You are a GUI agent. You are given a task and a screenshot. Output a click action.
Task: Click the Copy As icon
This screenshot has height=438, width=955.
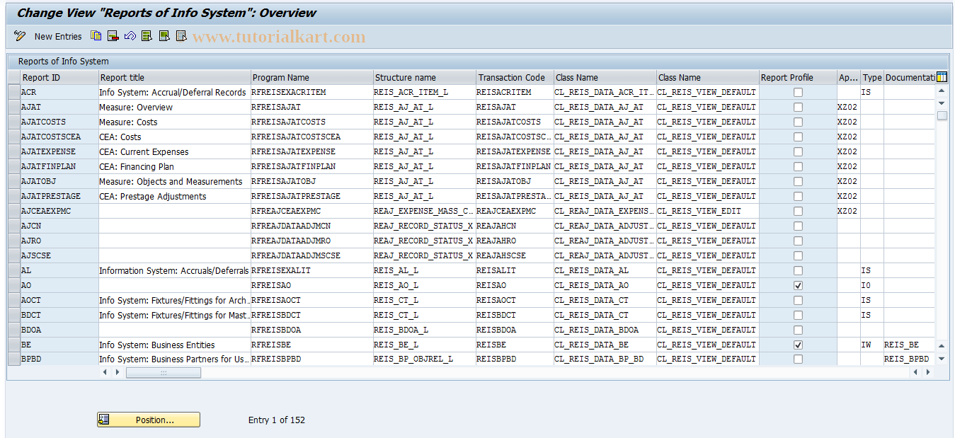coord(96,35)
